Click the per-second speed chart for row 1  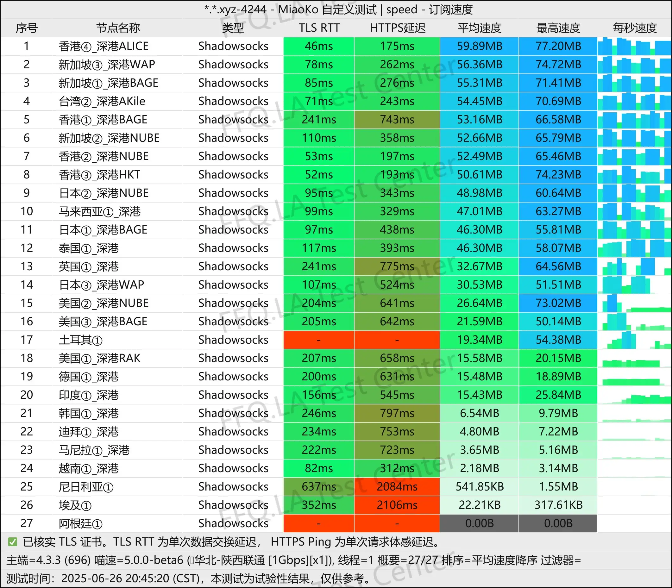click(x=634, y=46)
